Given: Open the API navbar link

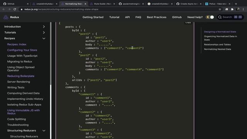Looking at the screenshot, I should click(x=127, y=17).
